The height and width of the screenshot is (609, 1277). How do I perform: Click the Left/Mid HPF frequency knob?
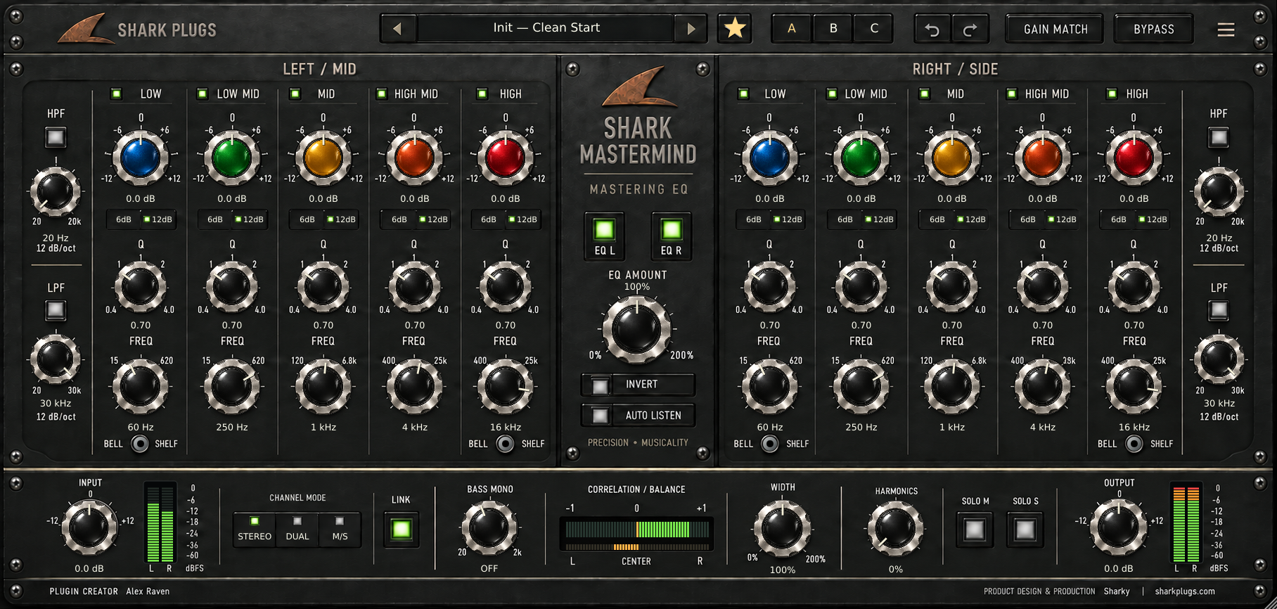tap(55, 192)
